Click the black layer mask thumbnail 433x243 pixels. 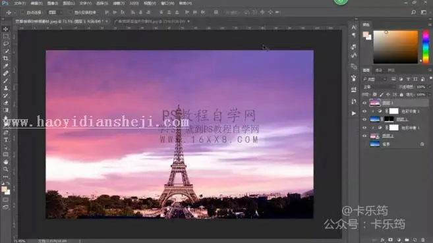pos(389,119)
